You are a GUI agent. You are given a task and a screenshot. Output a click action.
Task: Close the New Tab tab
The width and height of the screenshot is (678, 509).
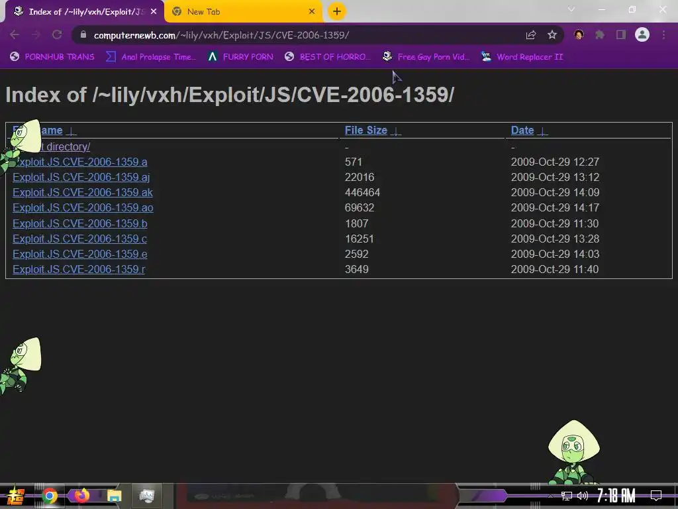pos(312,12)
